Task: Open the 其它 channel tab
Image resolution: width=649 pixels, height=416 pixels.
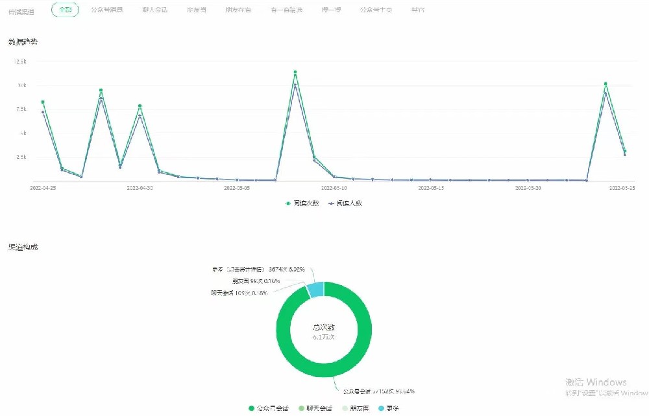Action: [419, 10]
